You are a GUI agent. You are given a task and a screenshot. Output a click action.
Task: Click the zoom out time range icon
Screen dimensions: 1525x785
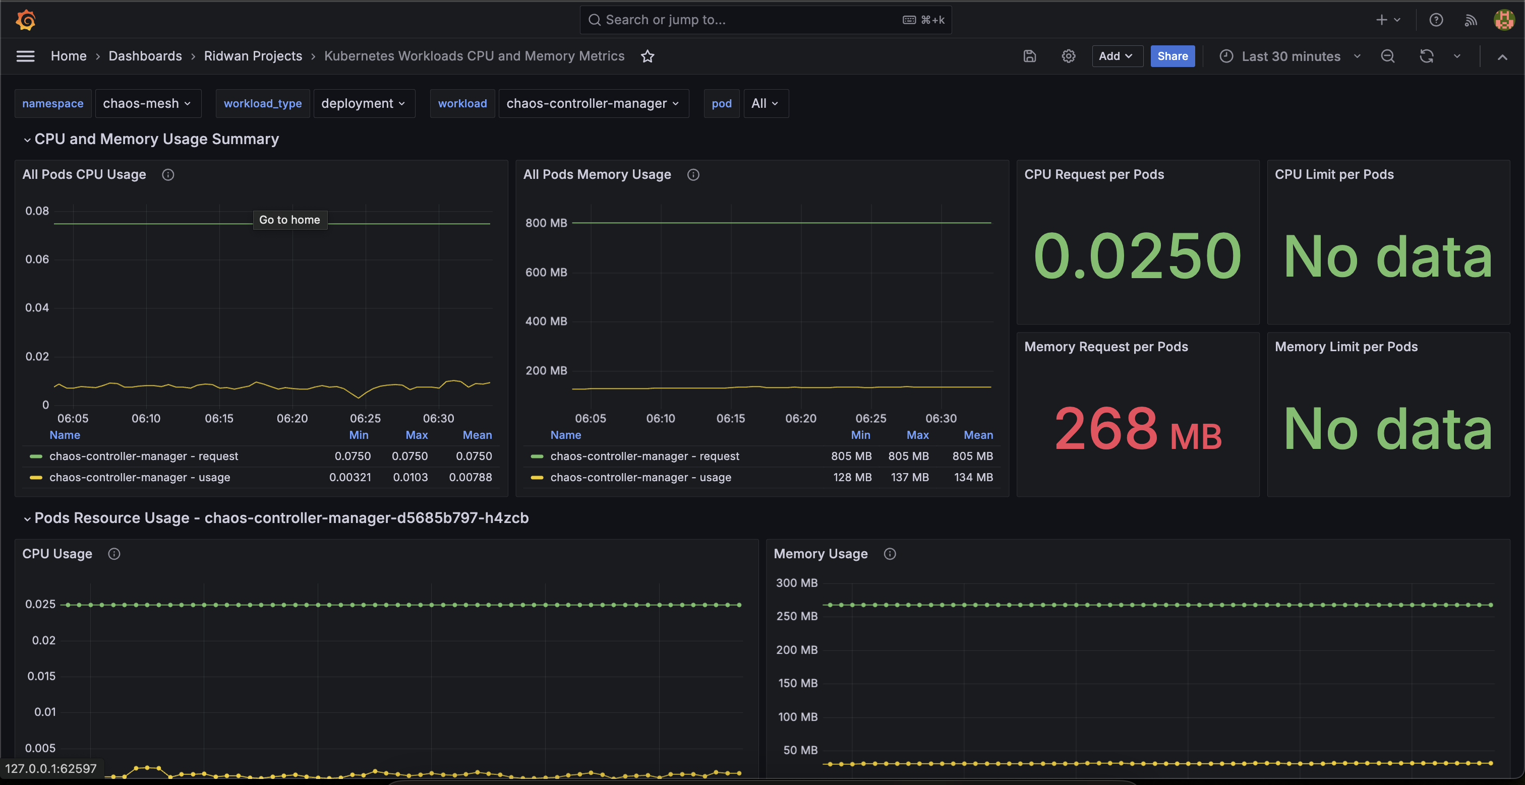tap(1388, 56)
